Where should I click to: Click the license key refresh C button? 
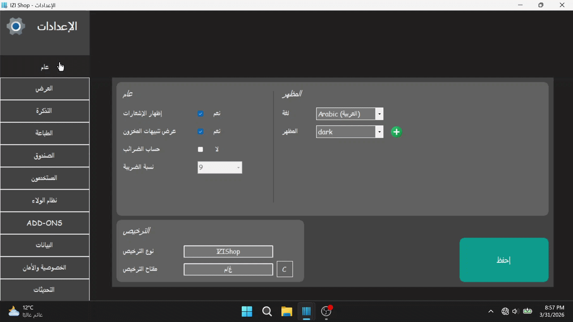pos(285,269)
